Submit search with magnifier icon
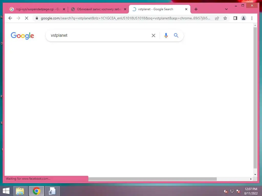 176,35
